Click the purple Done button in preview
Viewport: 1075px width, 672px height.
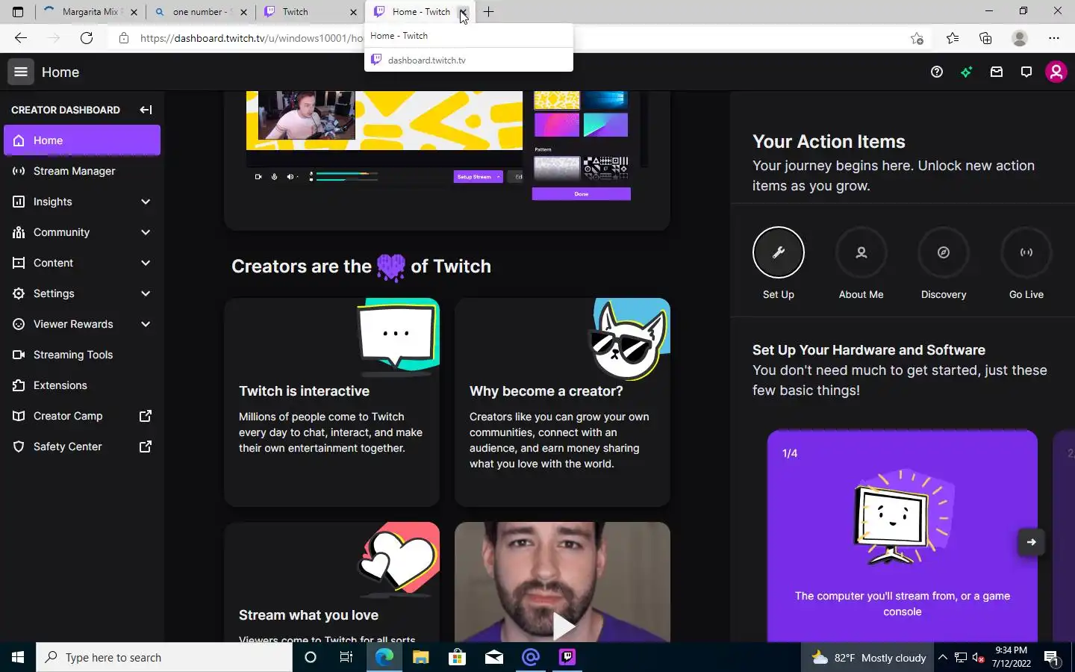click(582, 194)
